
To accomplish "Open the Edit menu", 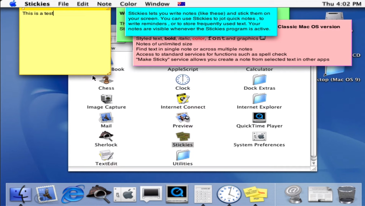I will 83,4.
